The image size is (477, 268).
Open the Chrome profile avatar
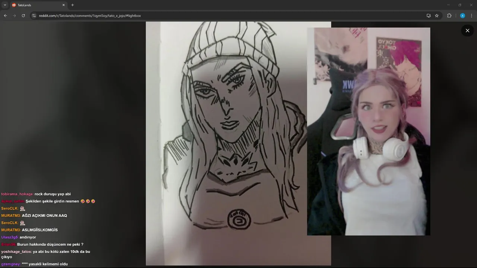462,16
